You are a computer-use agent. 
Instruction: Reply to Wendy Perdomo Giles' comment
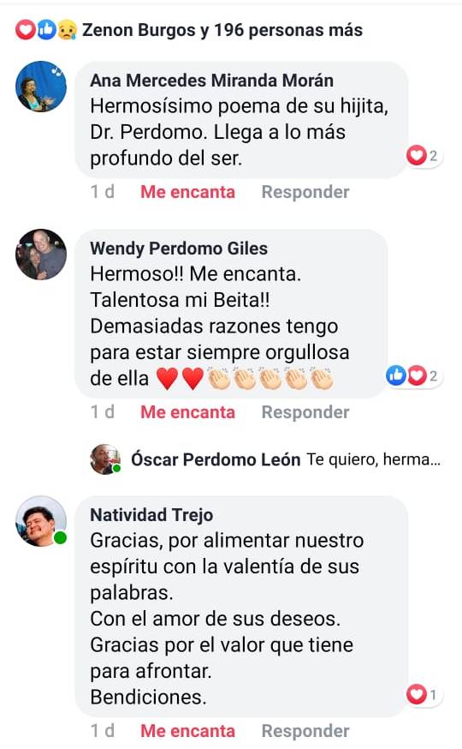tap(305, 412)
